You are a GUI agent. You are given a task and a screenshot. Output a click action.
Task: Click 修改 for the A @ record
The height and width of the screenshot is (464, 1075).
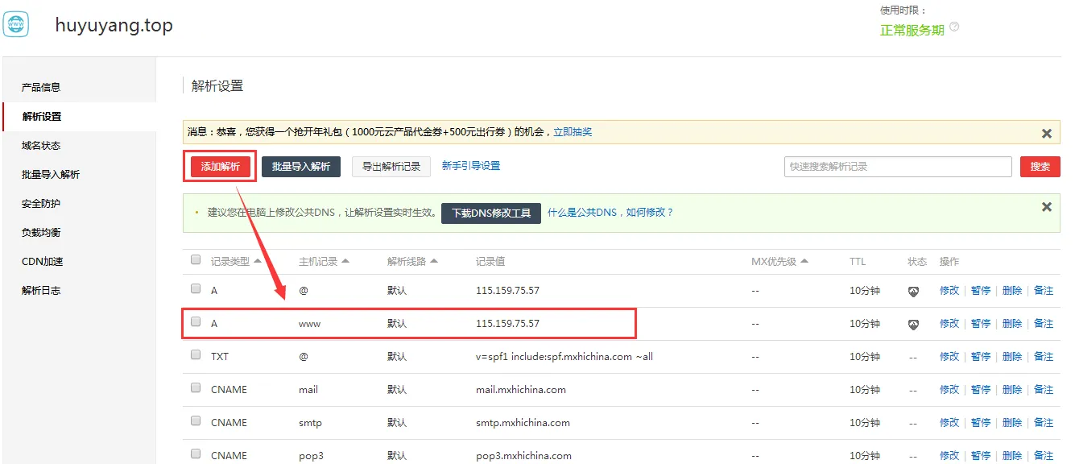(x=949, y=291)
